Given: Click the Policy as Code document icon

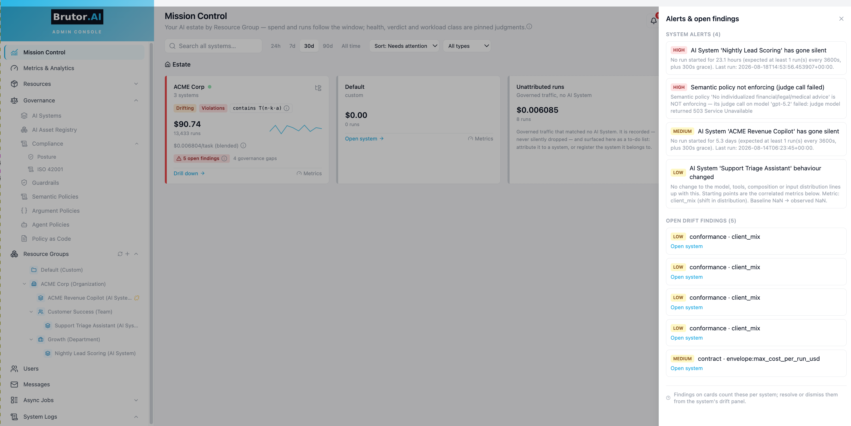Looking at the screenshot, I should 24,239.
